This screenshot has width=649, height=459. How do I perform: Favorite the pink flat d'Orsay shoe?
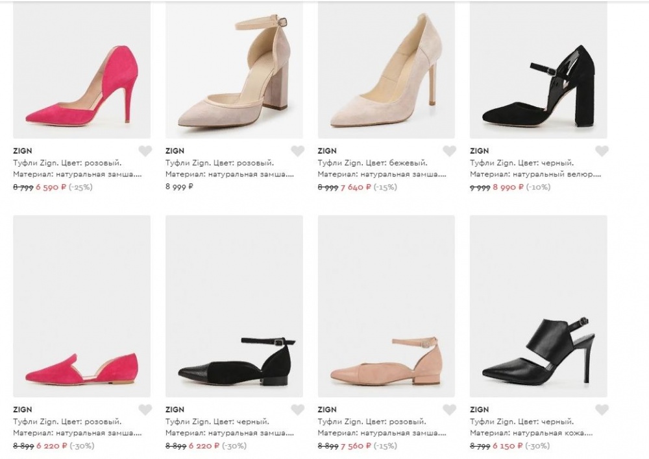tap(145, 410)
